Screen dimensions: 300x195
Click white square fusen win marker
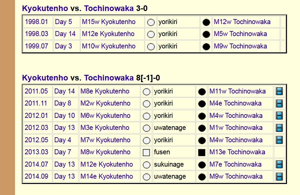146,152
